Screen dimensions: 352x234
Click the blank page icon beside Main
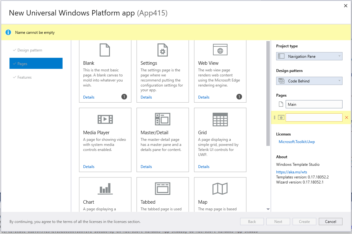[x=281, y=104]
